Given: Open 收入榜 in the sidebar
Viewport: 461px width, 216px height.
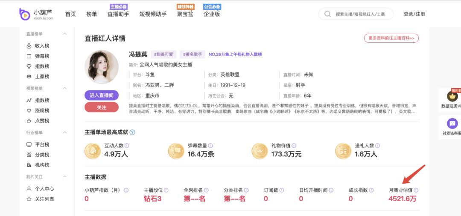Looking at the screenshot, I should tap(42, 46).
